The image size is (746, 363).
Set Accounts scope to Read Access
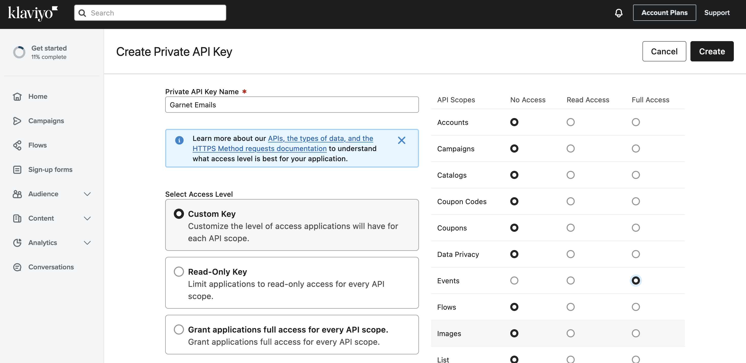570,122
